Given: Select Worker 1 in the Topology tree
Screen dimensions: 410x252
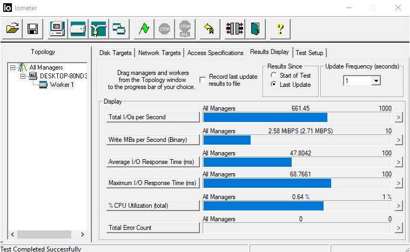Looking at the screenshot, I should (62, 85).
